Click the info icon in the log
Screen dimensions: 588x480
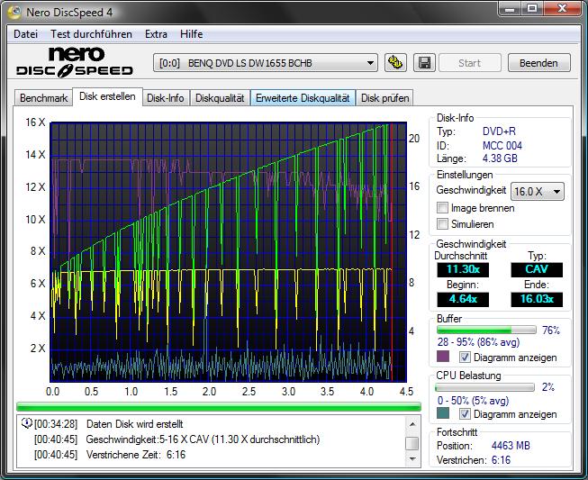26,423
